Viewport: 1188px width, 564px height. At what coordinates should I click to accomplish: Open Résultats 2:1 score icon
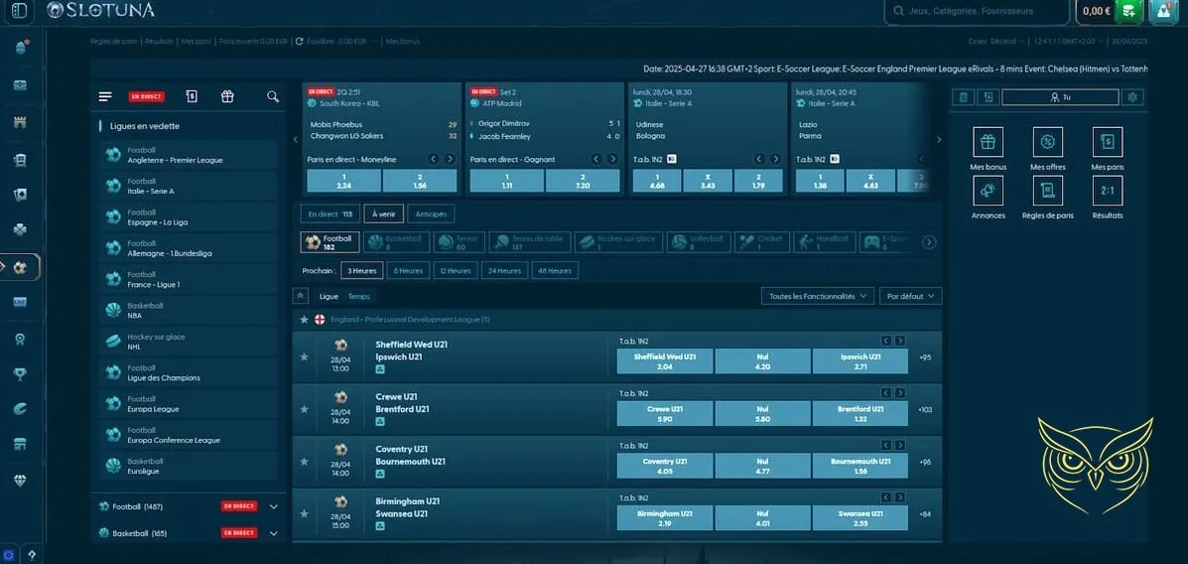1108,191
